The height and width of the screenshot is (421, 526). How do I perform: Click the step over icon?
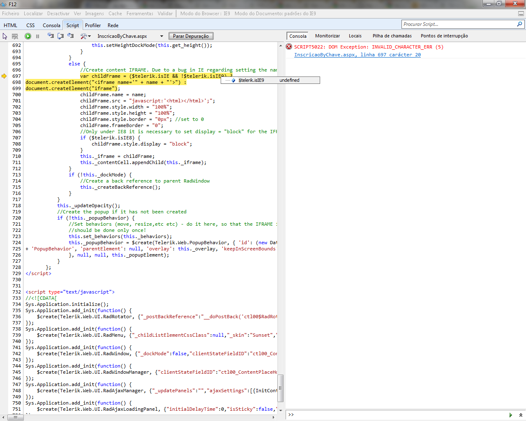point(60,36)
